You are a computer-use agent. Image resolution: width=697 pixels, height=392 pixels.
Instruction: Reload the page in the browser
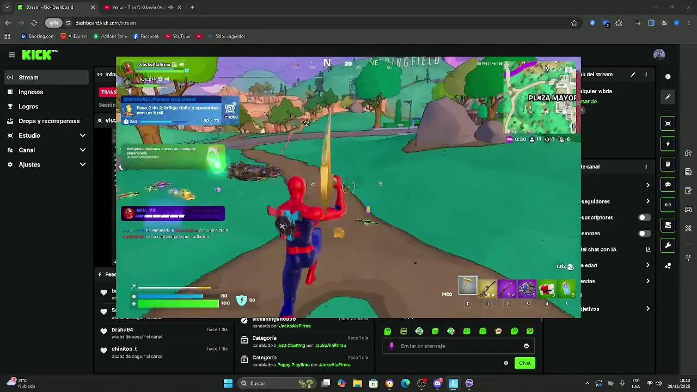pos(34,23)
